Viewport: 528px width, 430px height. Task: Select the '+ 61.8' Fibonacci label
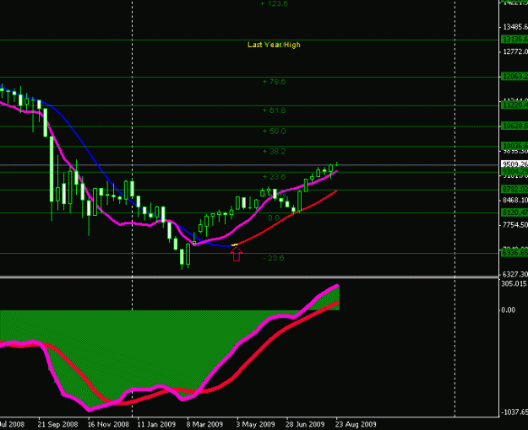coord(274,110)
